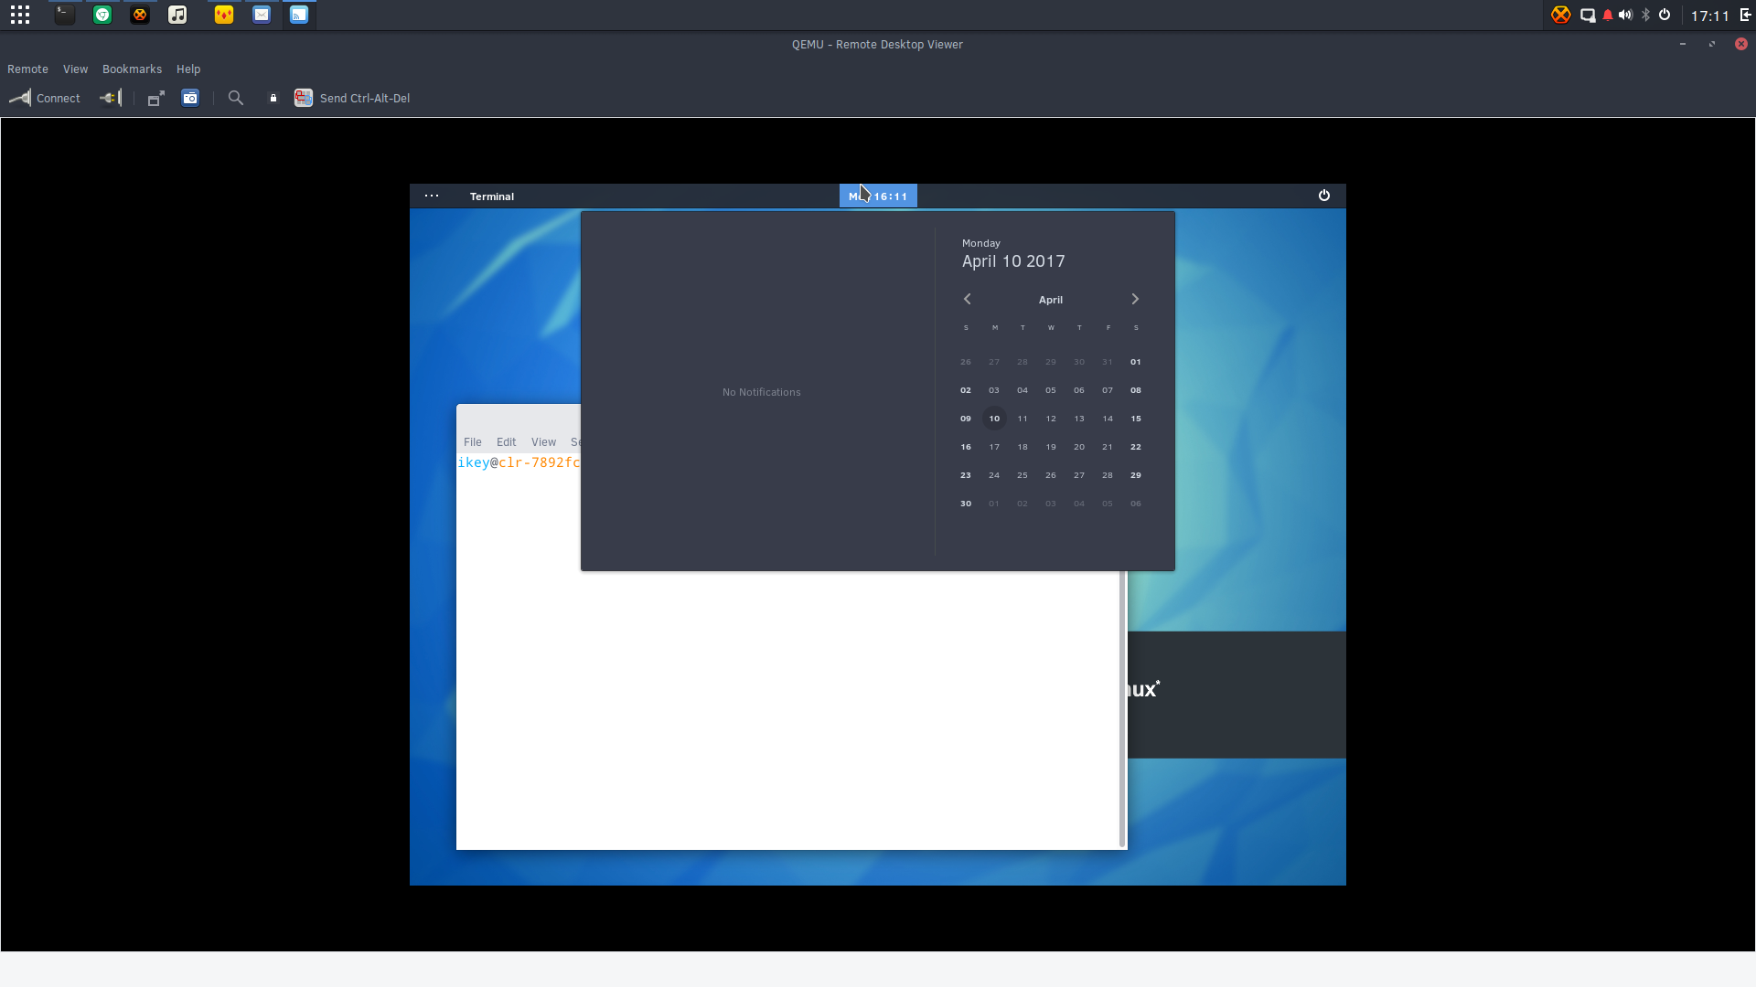Image resolution: width=1756 pixels, height=987 pixels.
Task: Click the host panel clock 17:11
Action: tap(1709, 16)
